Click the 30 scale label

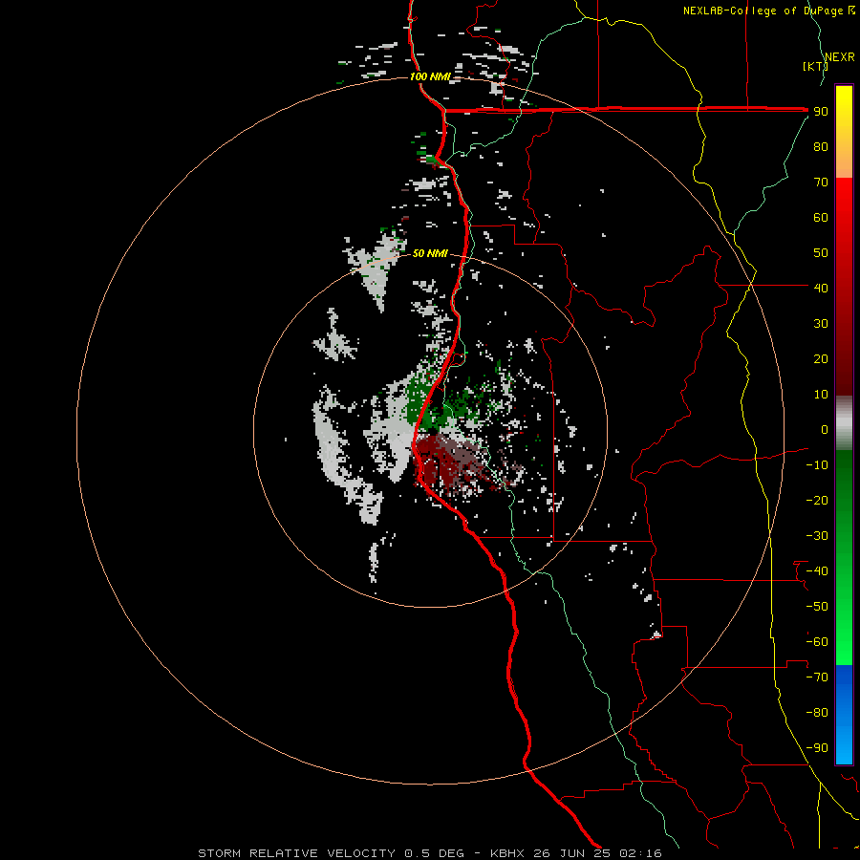tap(821, 324)
